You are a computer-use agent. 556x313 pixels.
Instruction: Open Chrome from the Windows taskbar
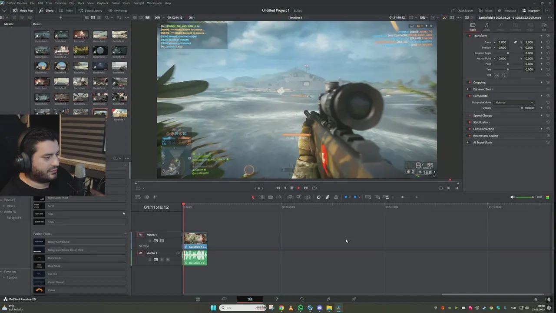tap(281, 308)
